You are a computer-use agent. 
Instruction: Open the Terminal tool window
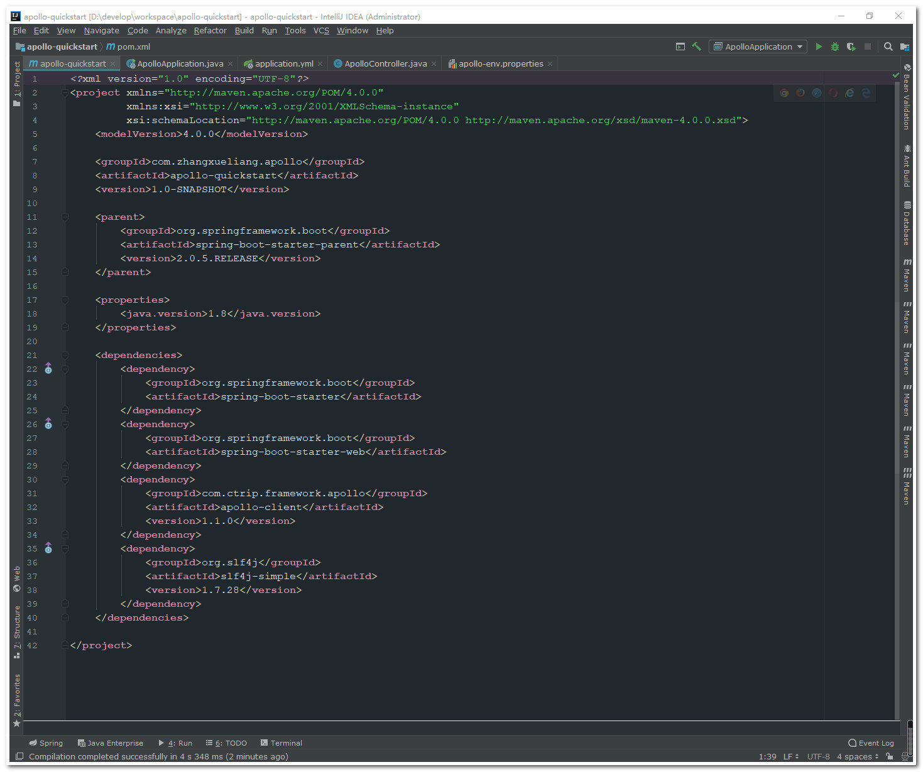pos(281,742)
